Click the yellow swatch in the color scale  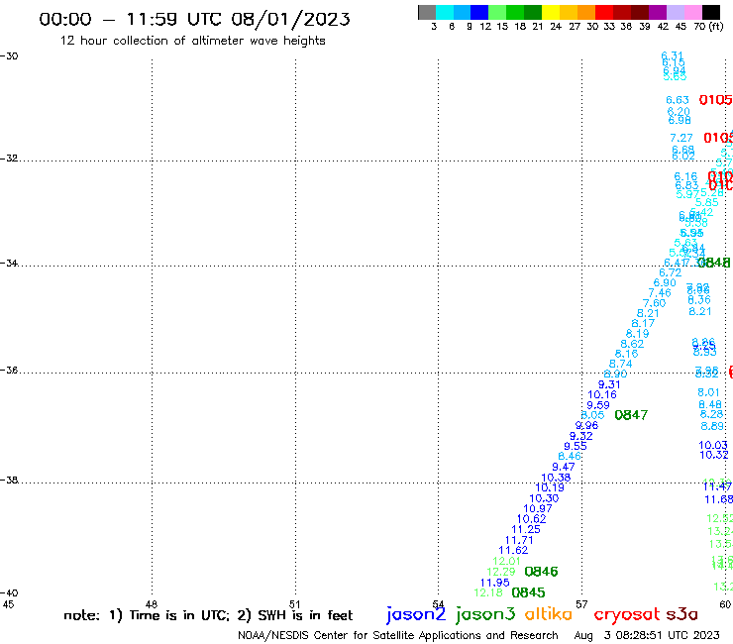click(x=551, y=12)
